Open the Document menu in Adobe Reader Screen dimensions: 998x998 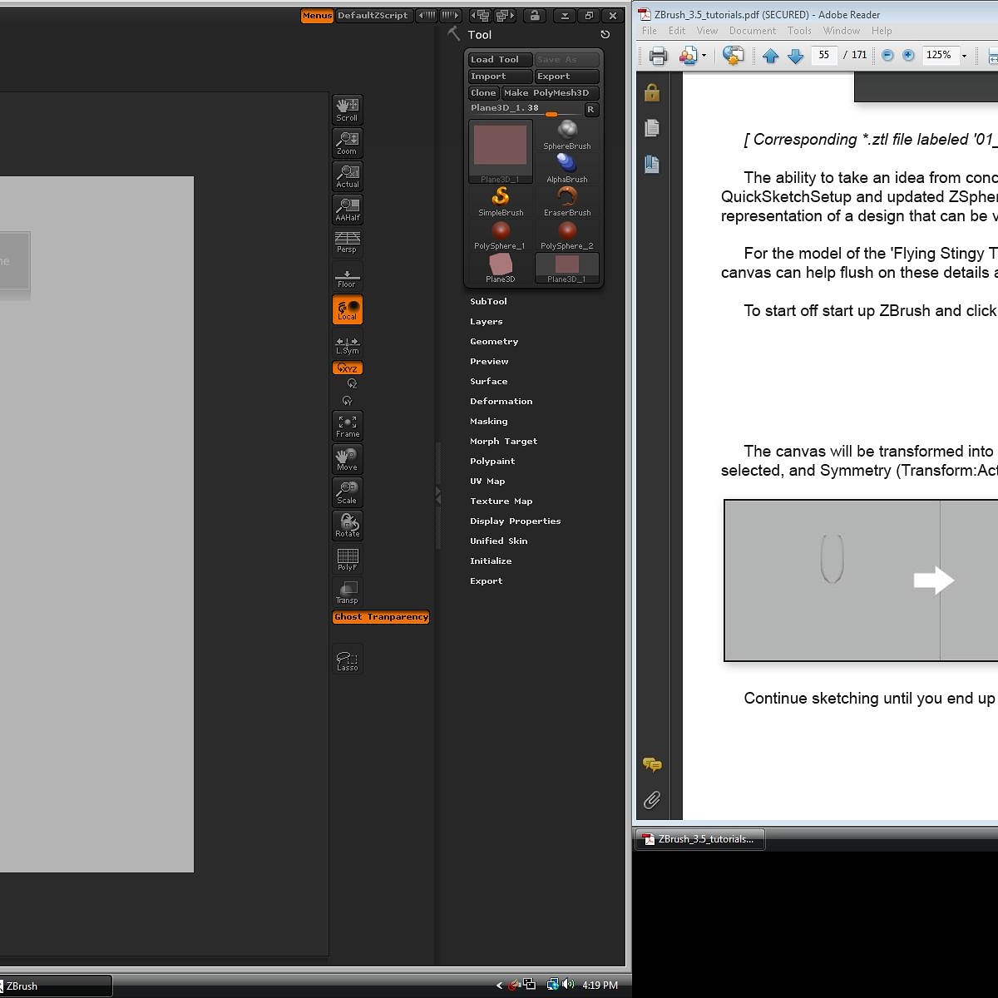pyautogui.click(x=753, y=30)
